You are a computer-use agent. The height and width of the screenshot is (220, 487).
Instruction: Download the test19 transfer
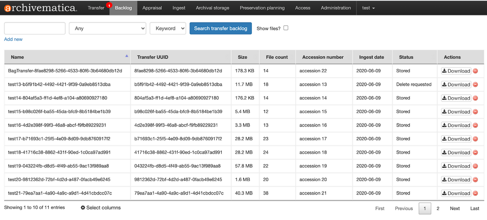[456, 166]
